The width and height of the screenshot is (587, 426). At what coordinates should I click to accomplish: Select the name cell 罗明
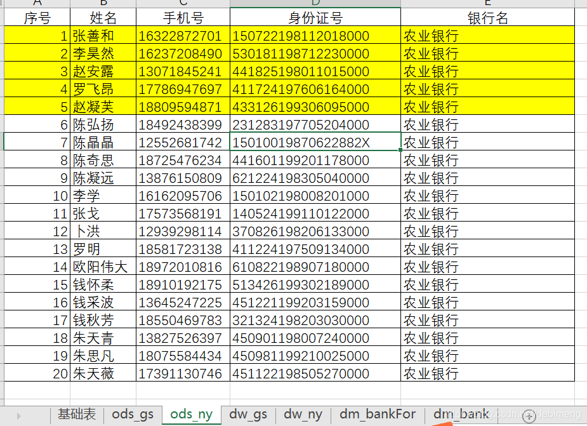click(x=103, y=249)
